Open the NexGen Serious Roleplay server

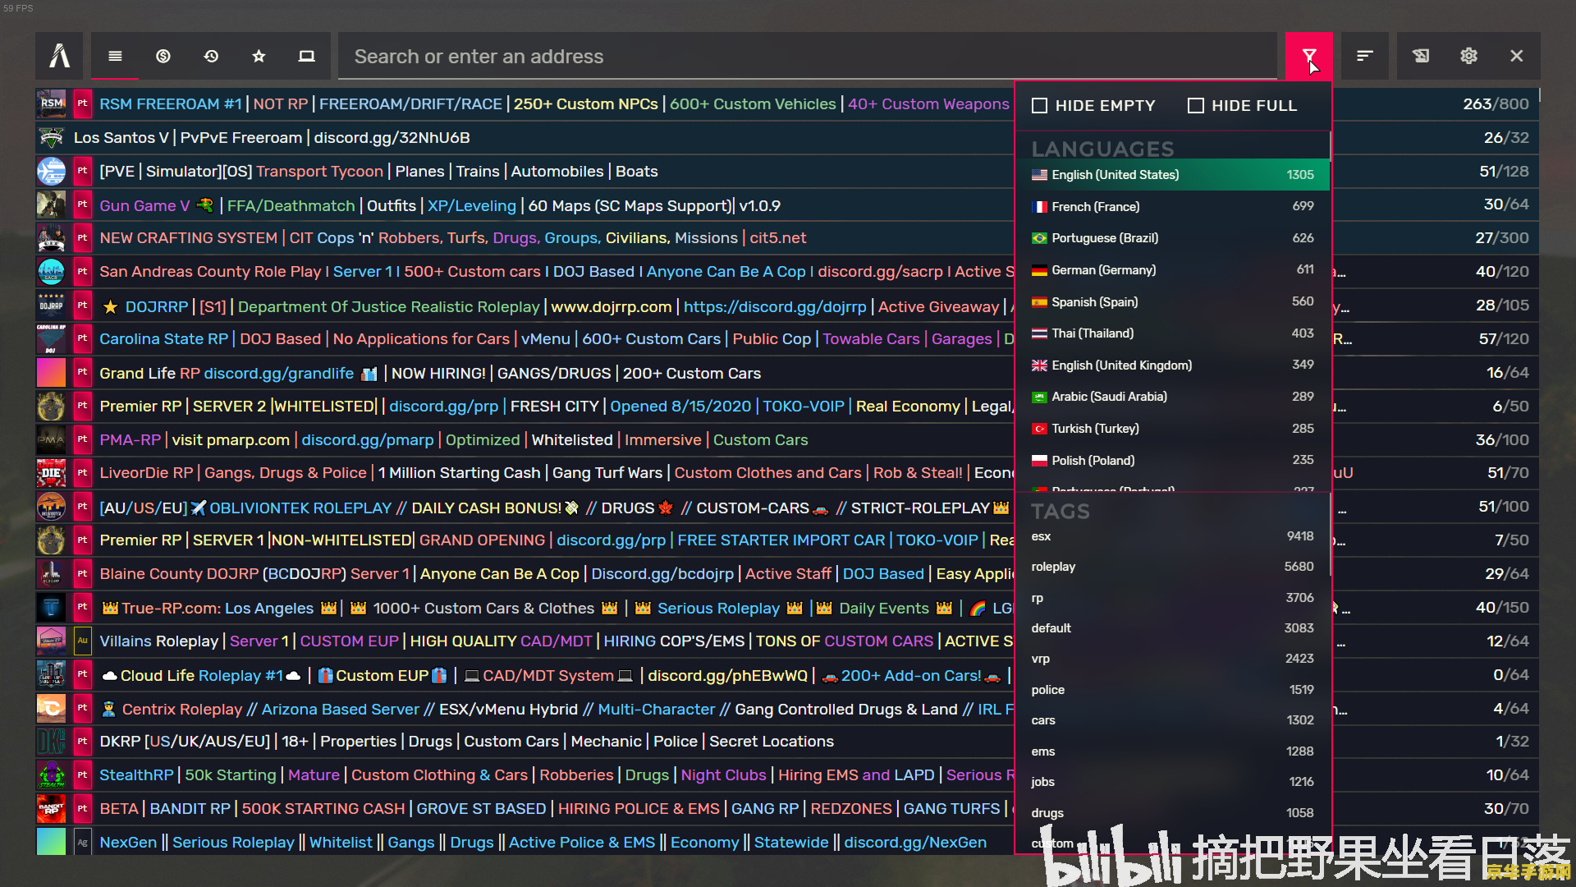tap(525, 843)
